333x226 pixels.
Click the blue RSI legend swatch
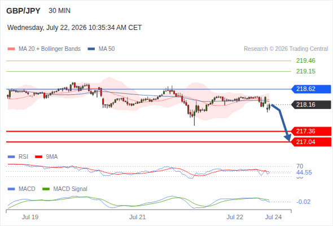click(x=11, y=157)
